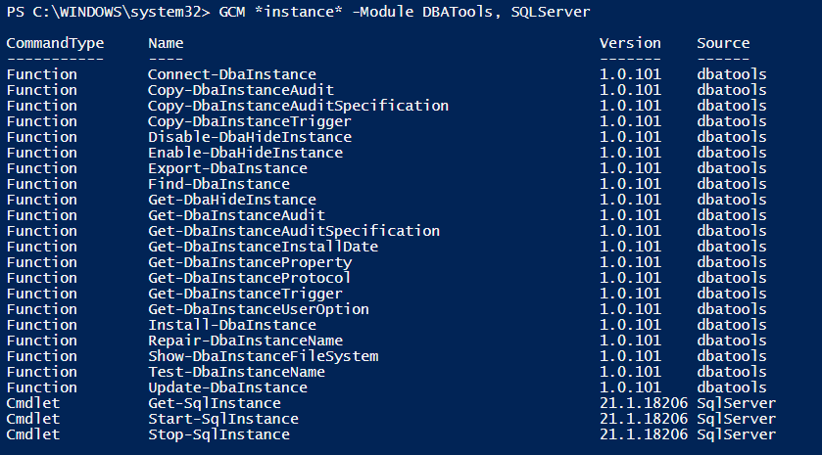Click Get-DbaInstanceAudit entry
Screen dimensions: 822x455
point(236,215)
